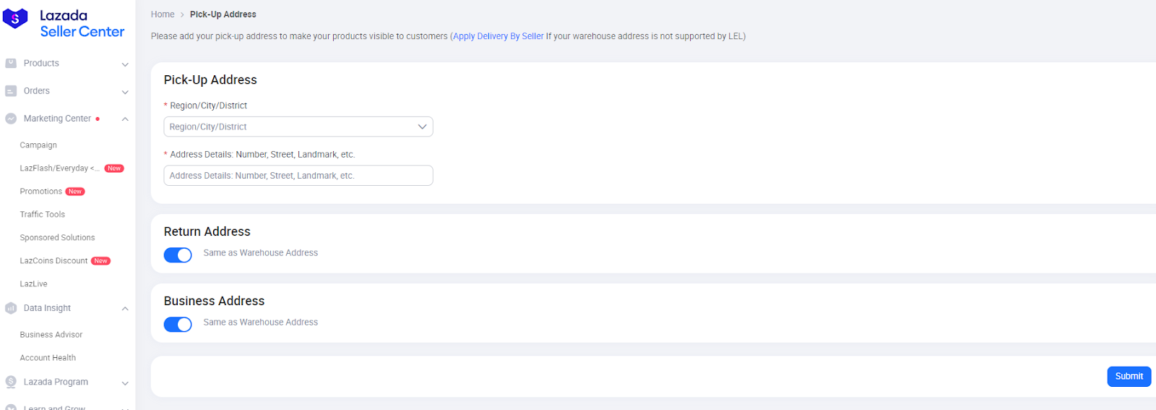The width and height of the screenshot is (1156, 410).
Task: Click the New badge next to LazFlash/Everyday
Action: (114, 168)
